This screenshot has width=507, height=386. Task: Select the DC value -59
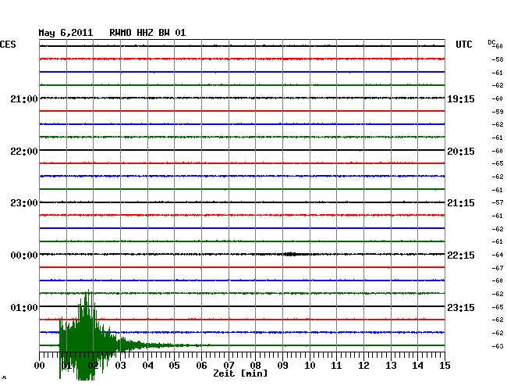[x=498, y=112]
